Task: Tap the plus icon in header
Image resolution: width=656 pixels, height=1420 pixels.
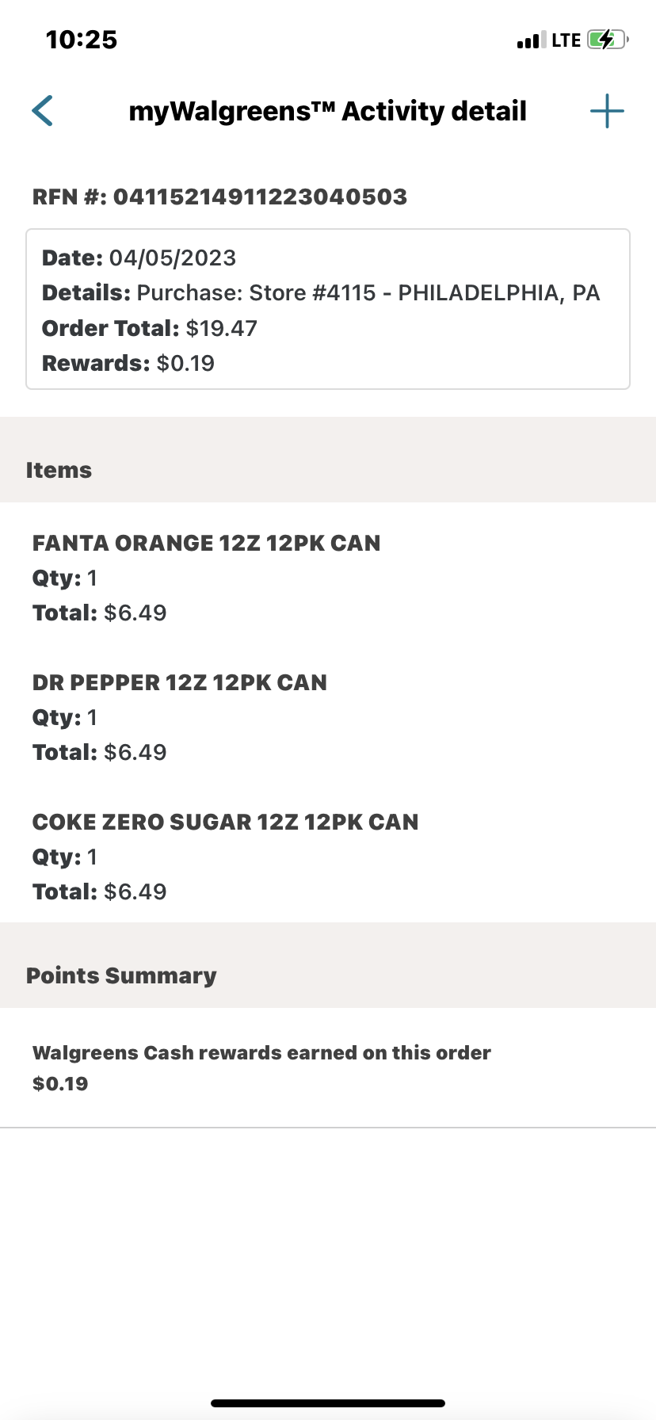Action: [x=607, y=111]
